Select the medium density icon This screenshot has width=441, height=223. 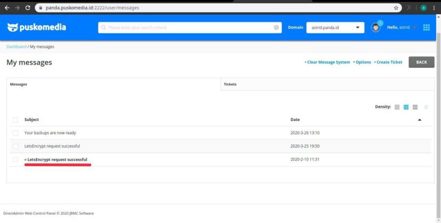point(406,107)
